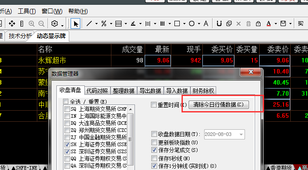Viewport: 308px width, 170px height.
Task: Check DQ 大连商品交易所 checkbox
Action: click(x=67, y=123)
